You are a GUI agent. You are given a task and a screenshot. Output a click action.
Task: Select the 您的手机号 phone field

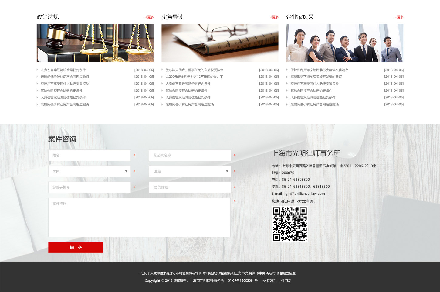(x=90, y=187)
